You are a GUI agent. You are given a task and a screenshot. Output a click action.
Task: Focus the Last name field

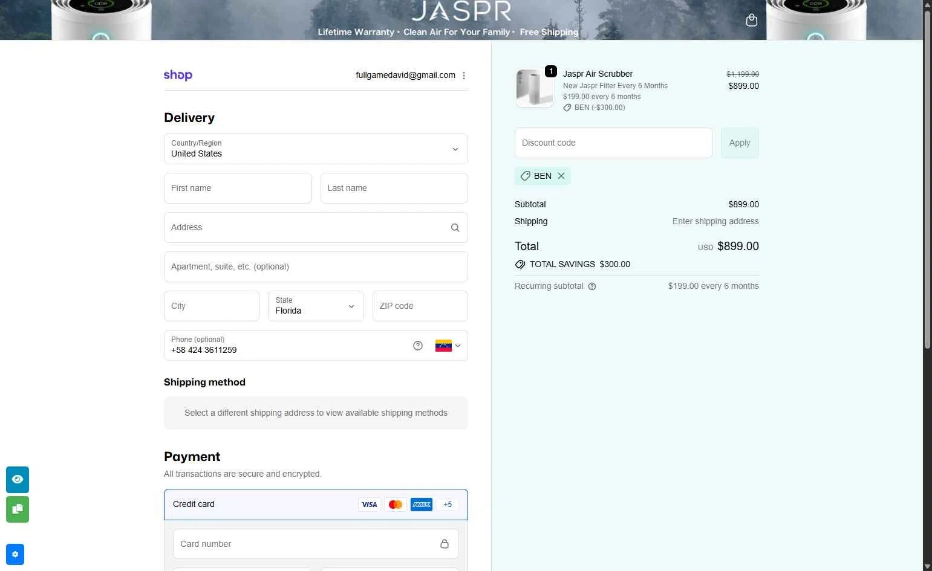394,189
